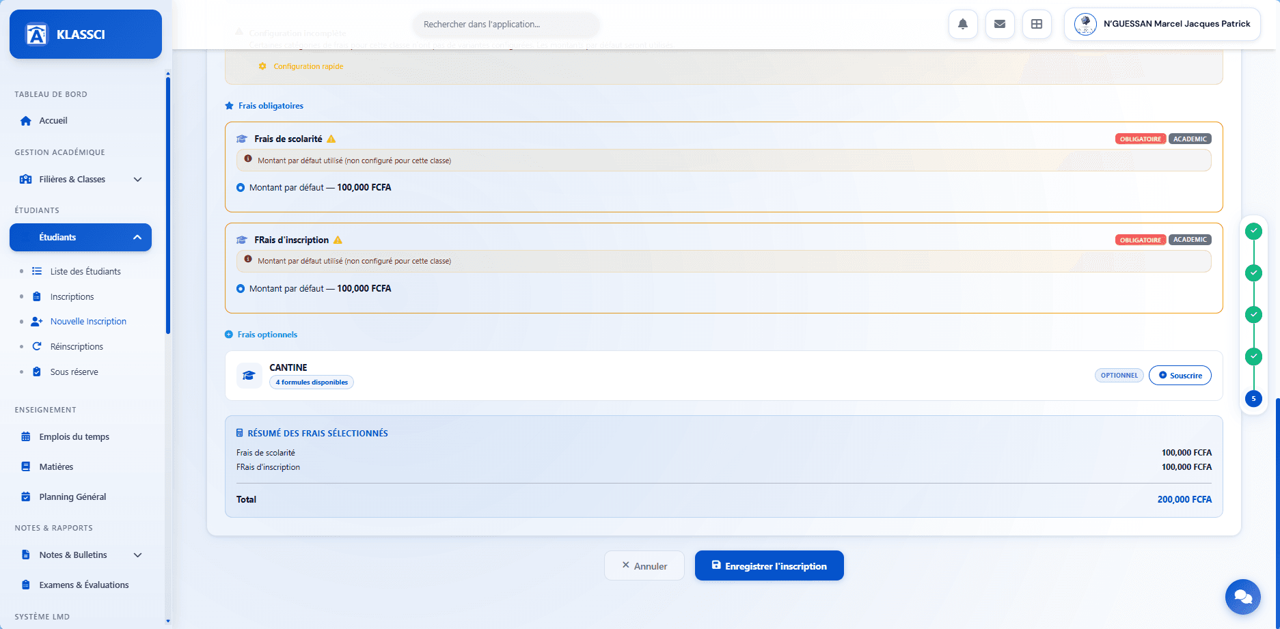1280x629 pixels.
Task: Go to fourth completed step marker
Action: coord(1253,356)
